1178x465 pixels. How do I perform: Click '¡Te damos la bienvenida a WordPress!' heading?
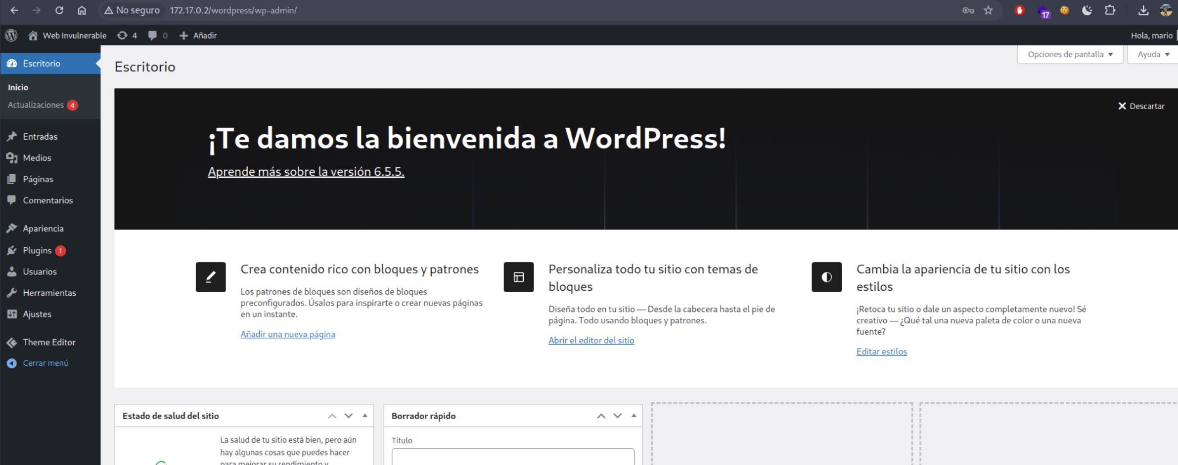tap(467, 138)
